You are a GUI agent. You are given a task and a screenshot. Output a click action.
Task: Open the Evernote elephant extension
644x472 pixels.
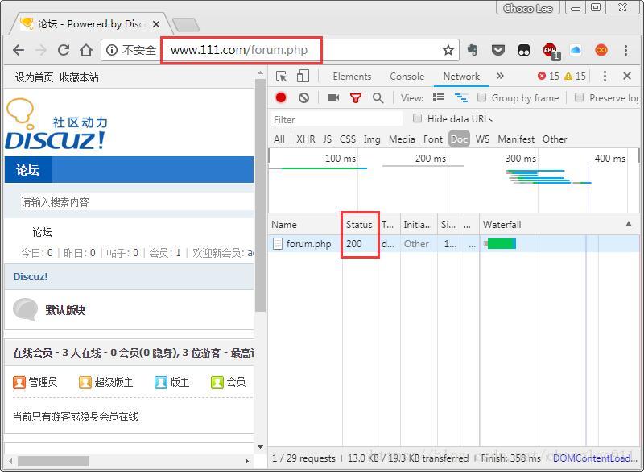click(x=473, y=50)
